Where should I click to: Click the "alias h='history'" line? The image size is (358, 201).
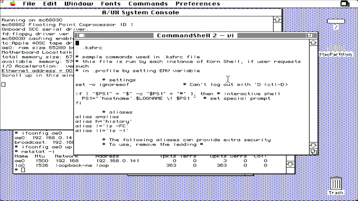[104, 121]
